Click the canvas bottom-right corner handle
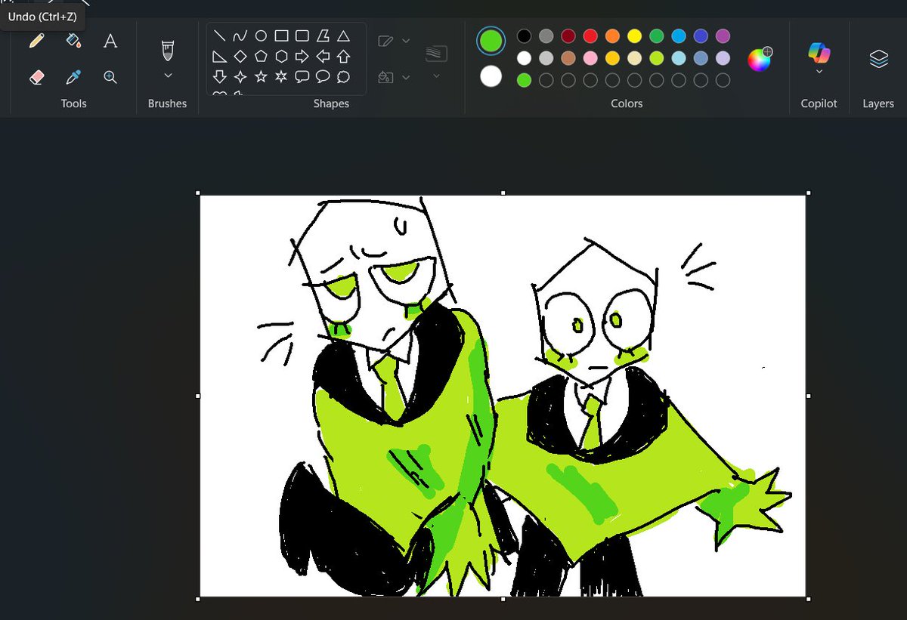Viewport: 907px width, 620px height. pos(808,599)
